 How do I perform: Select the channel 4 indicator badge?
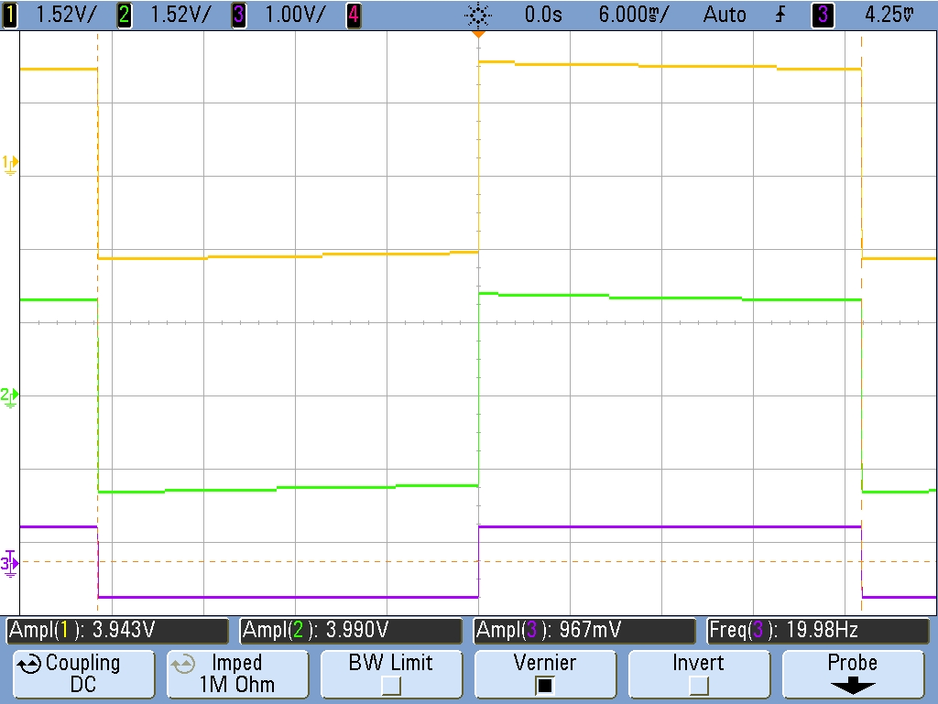pyautogui.click(x=354, y=15)
